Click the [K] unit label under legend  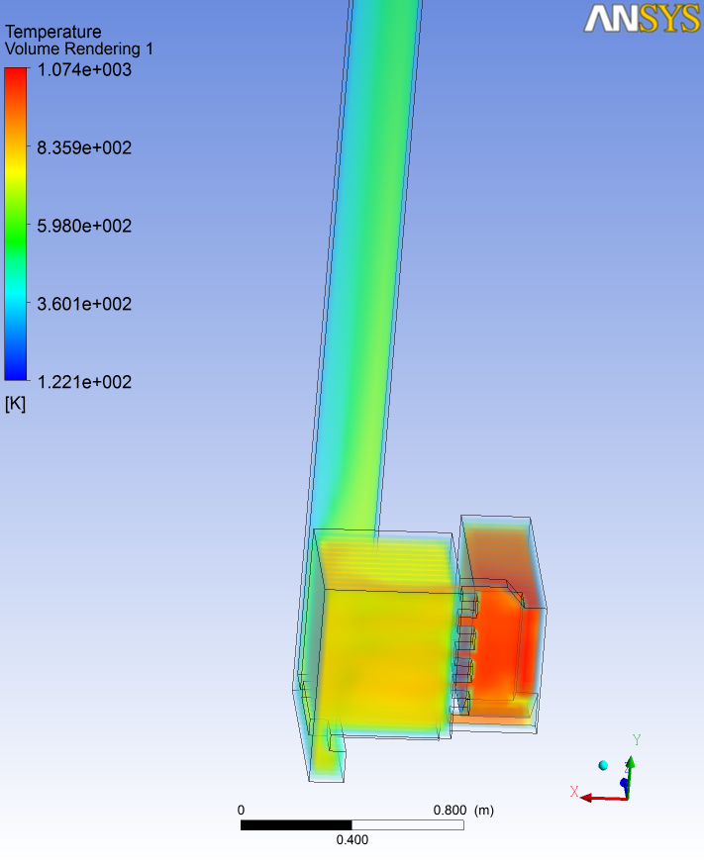pos(16,404)
